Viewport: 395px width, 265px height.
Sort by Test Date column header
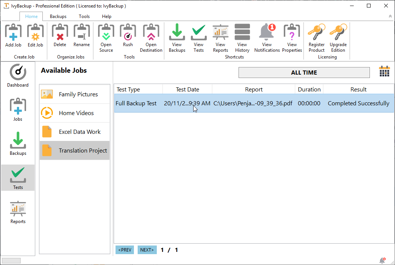point(188,89)
